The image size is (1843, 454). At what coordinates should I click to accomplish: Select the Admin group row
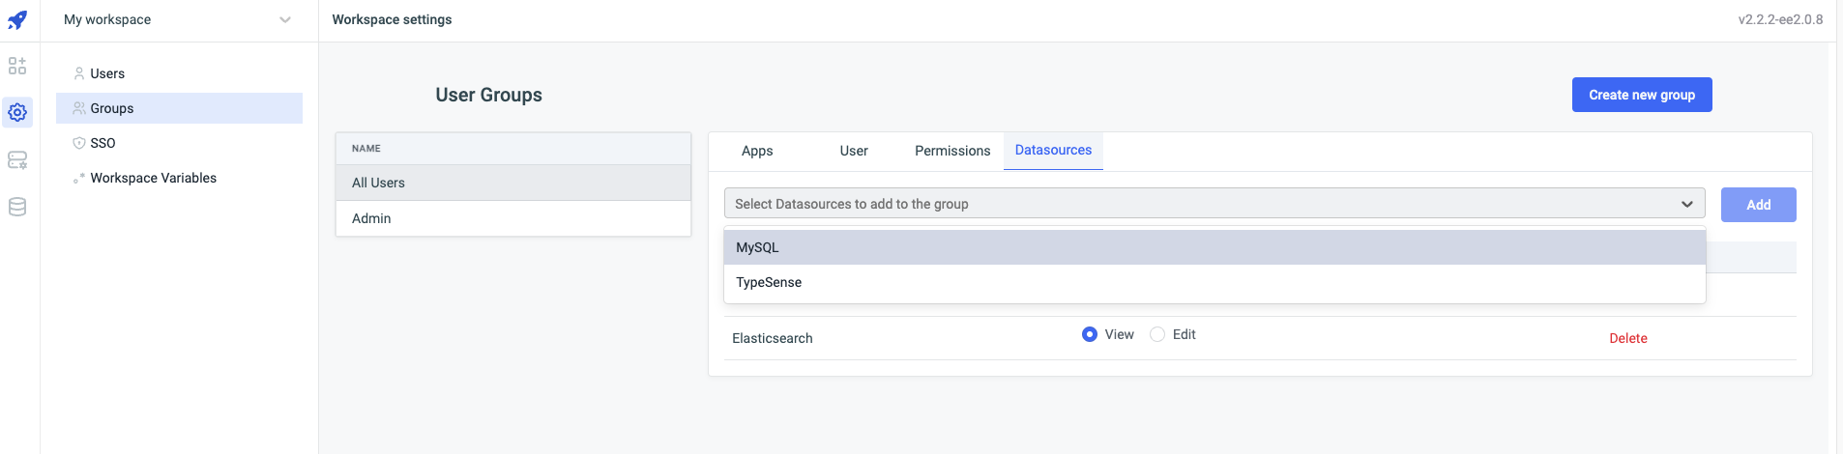[x=512, y=218]
